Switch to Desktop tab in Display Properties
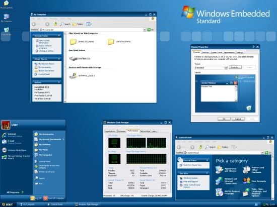Image resolution: width=277 pixels, height=207 pixels. 205,52
